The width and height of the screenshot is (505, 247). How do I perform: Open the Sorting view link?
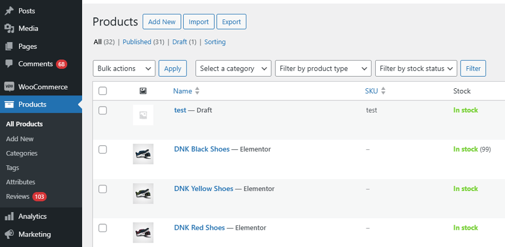point(215,42)
